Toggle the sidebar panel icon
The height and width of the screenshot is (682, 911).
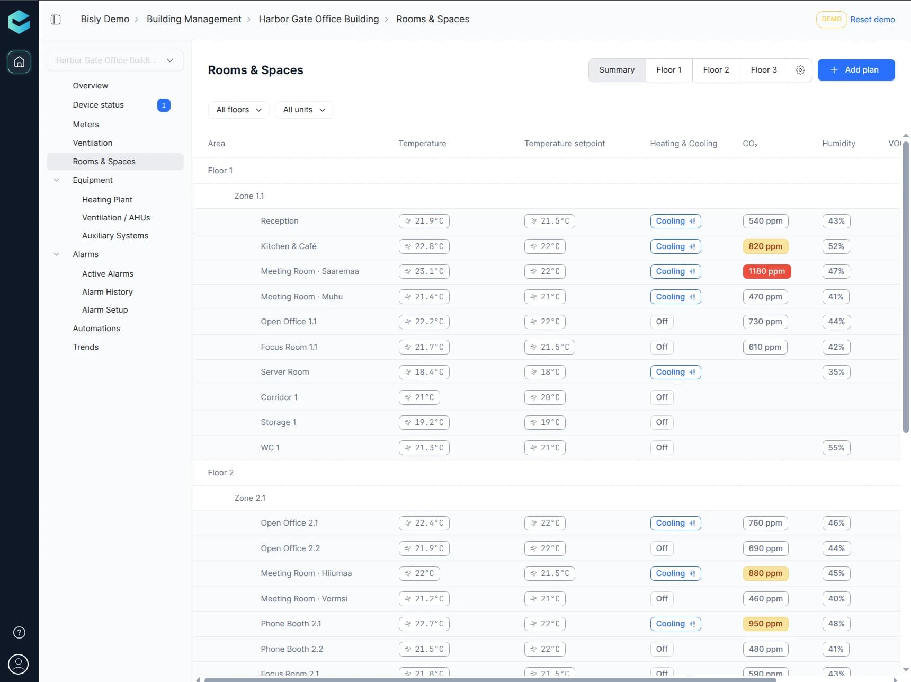coord(56,20)
